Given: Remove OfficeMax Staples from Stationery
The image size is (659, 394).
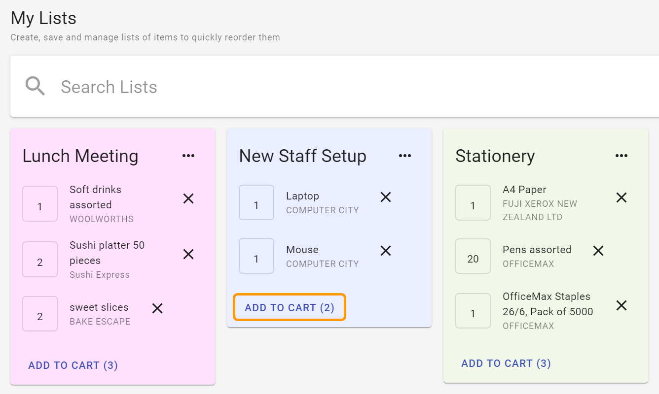Looking at the screenshot, I should pos(621,305).
